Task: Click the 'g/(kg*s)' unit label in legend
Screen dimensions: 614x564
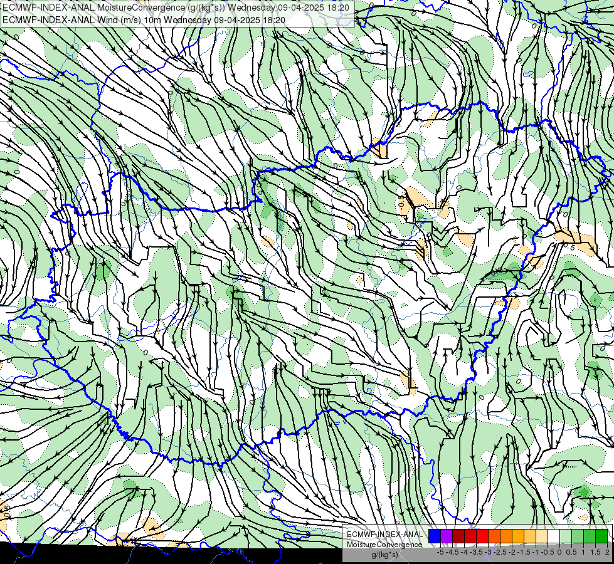Action: tap(385, 555)
